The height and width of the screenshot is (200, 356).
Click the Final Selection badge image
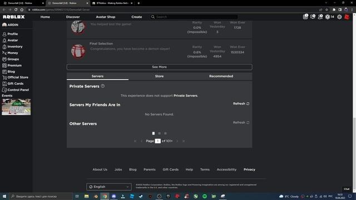point(78,52)
